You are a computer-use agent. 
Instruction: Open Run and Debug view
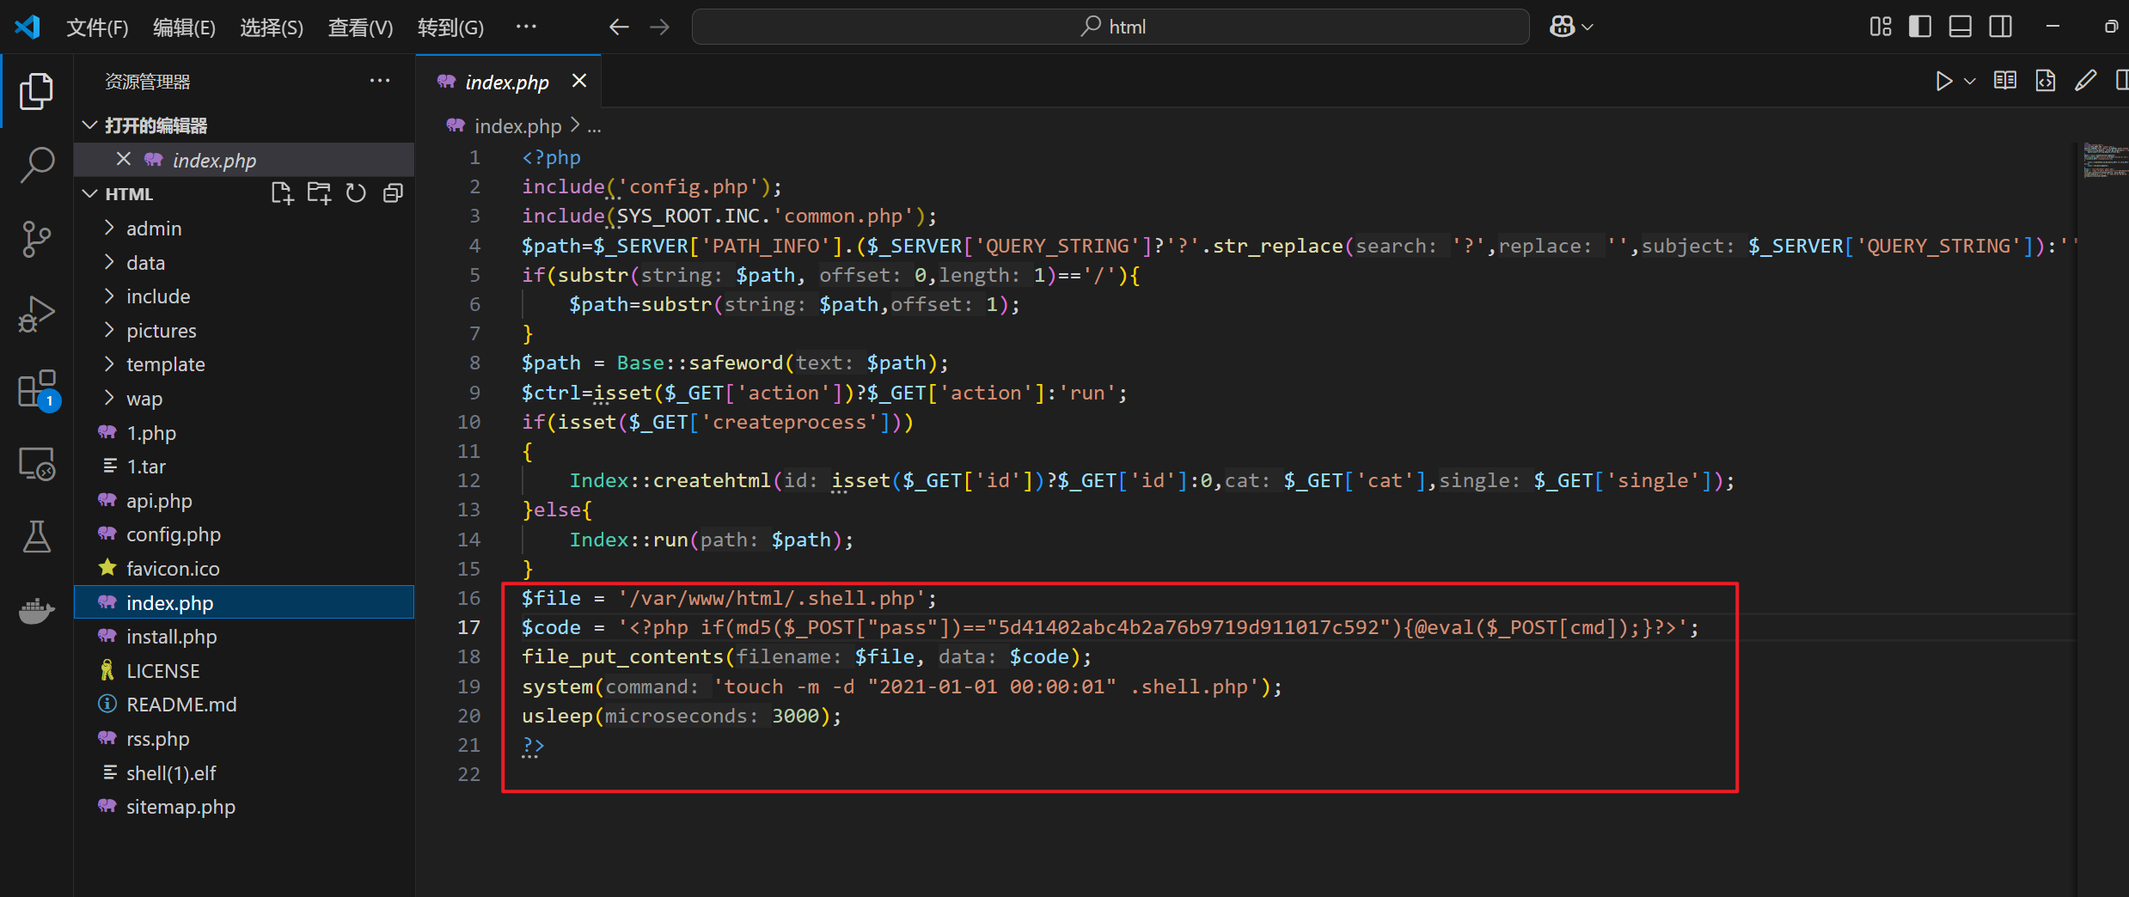coord(36,314)
